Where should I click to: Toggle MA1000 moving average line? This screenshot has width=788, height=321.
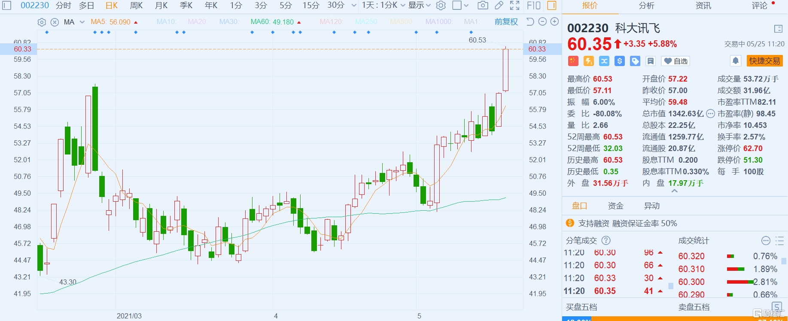[x=439, y=22]
